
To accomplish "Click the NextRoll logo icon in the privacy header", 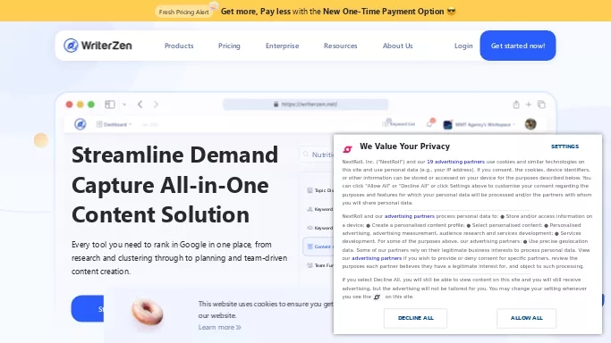I will tap(347, 148).
